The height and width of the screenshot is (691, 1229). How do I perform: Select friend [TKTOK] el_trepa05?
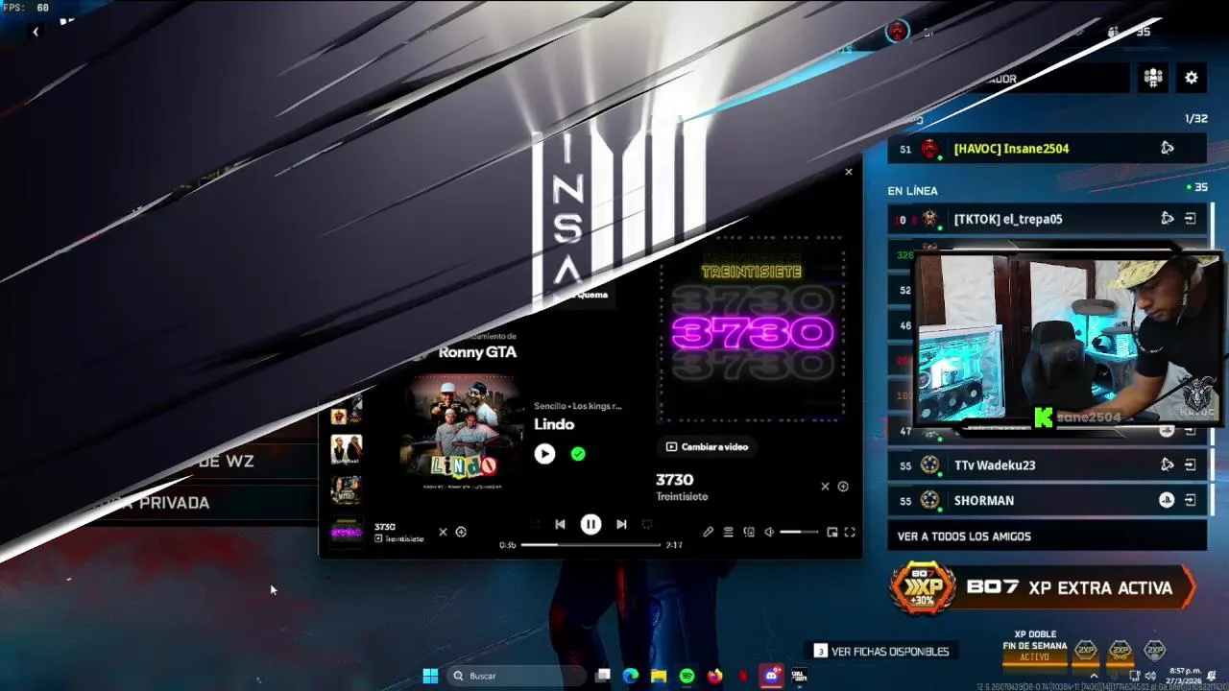point(1047,219)
